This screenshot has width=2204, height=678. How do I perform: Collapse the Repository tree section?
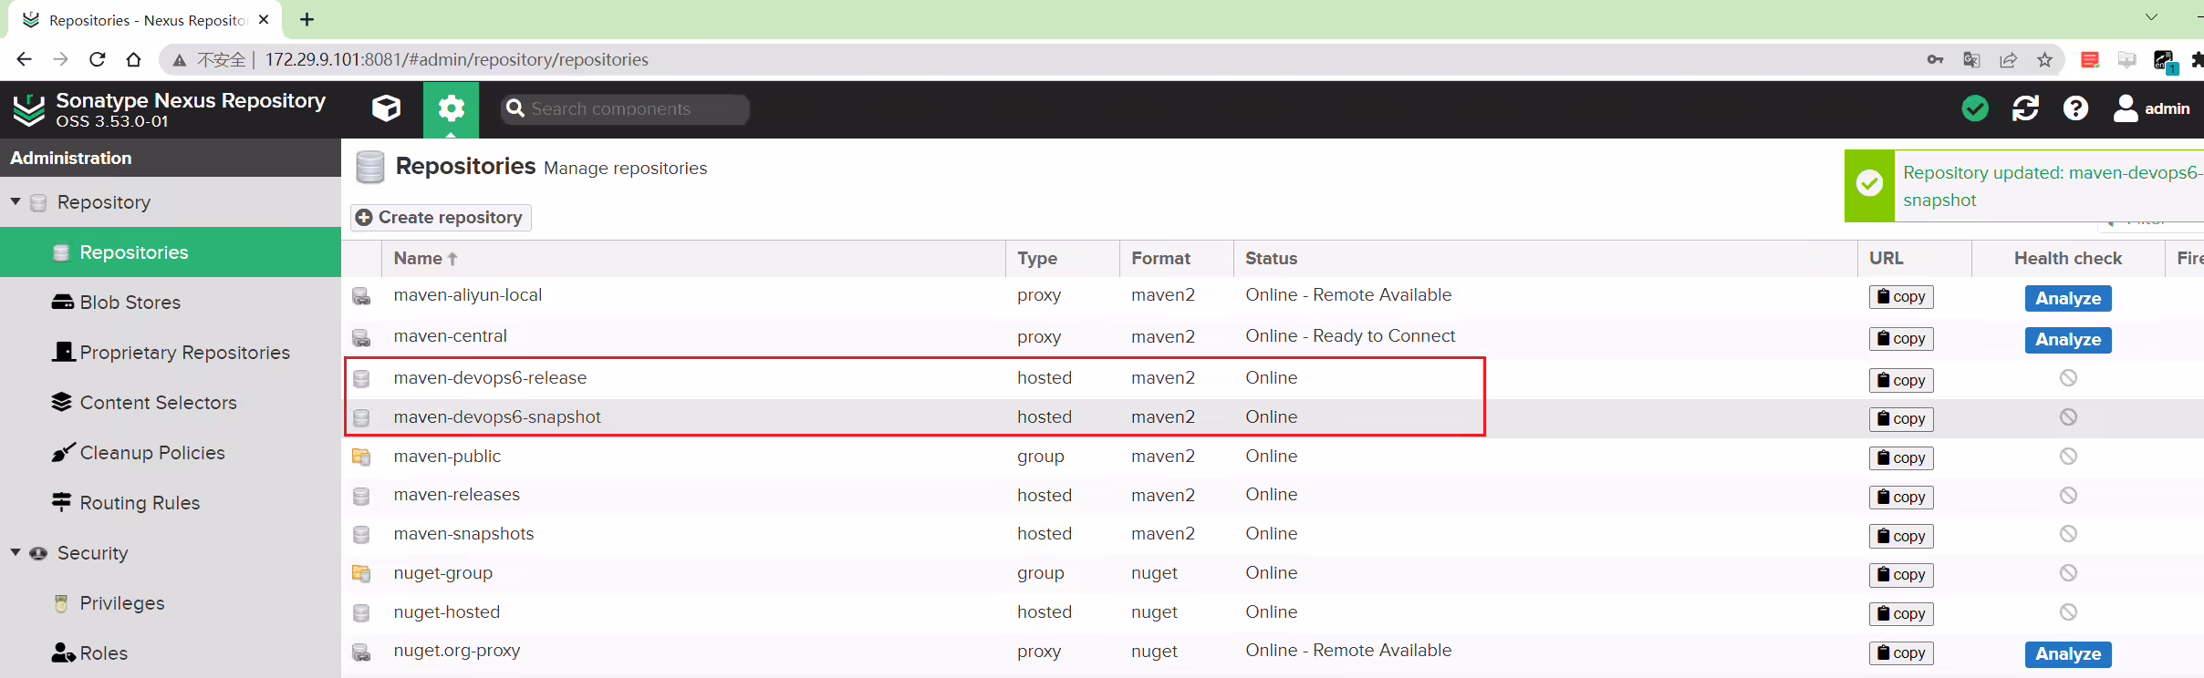pos(16,201)
